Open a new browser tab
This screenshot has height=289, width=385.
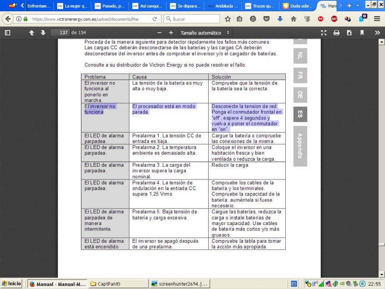click(349, 5)
